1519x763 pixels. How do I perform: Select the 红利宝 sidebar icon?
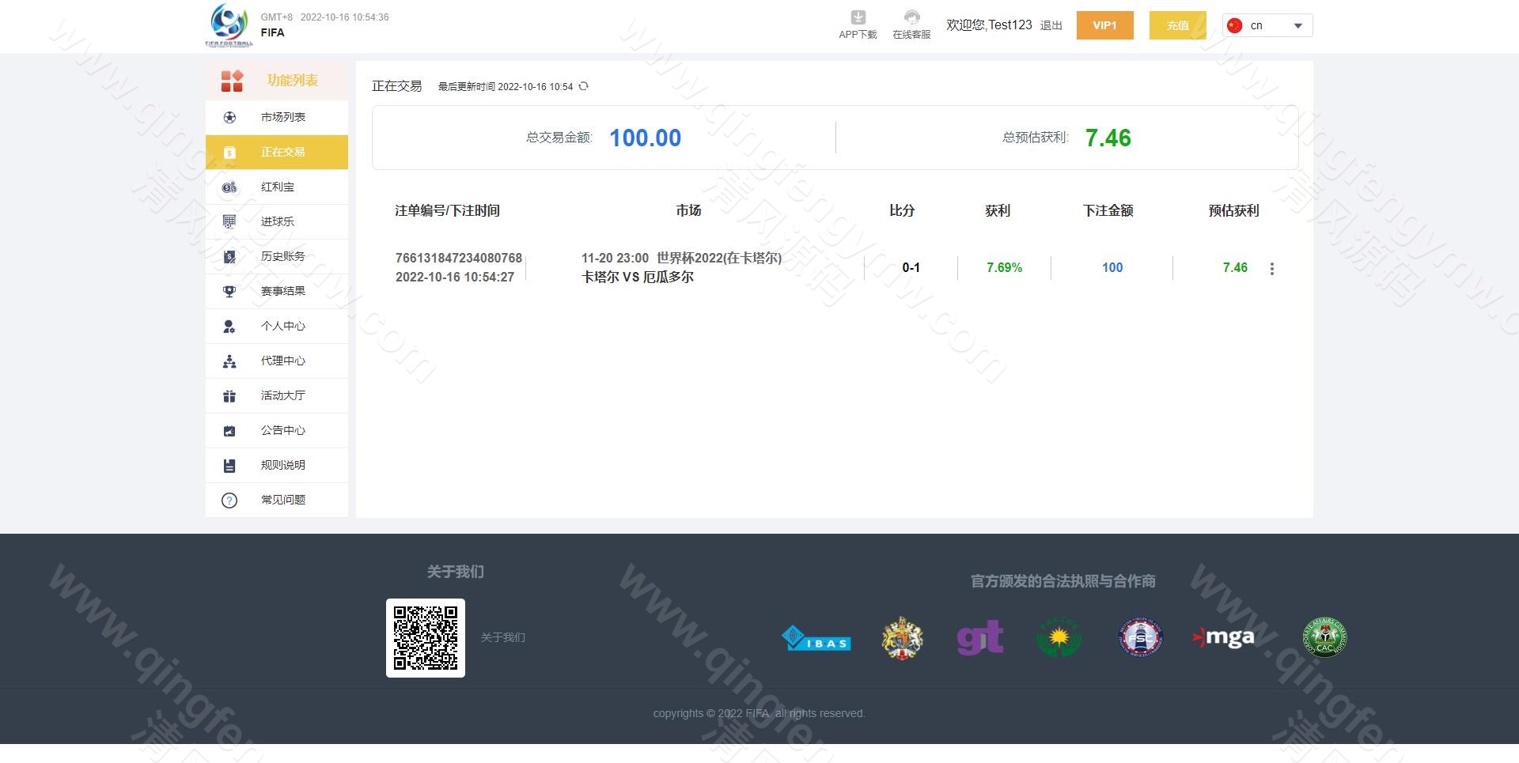(229, 187)
